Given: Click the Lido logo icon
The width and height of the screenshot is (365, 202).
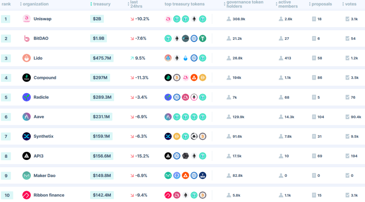Looking at the screenshot, I should (26, 58).
